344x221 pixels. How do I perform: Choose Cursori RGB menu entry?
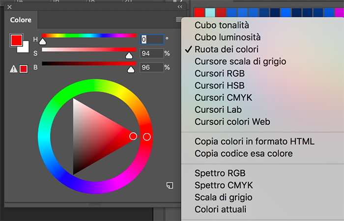tap(220, 74)
